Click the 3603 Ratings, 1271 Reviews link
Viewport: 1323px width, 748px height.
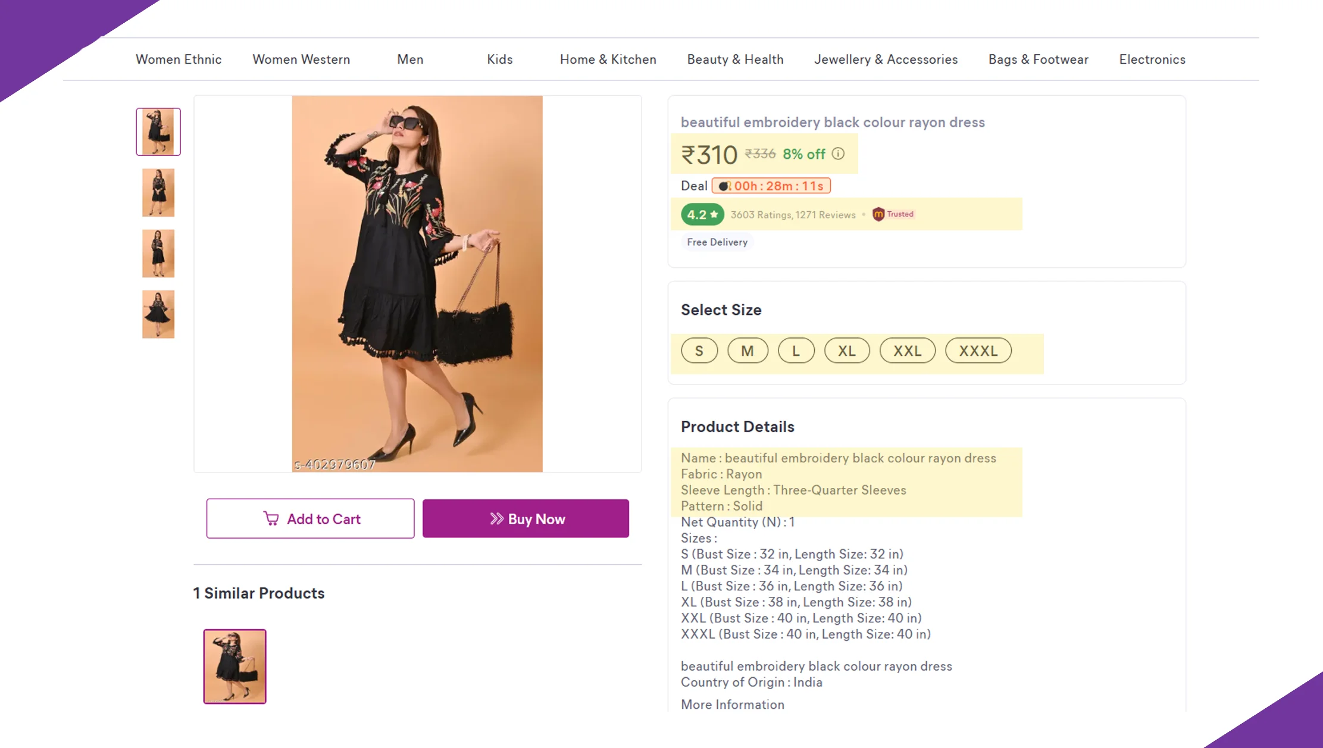(793, 215)
